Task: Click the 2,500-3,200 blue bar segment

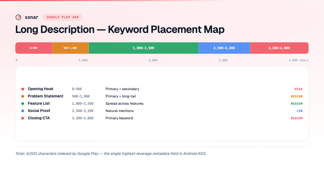Action: (224, 48)
